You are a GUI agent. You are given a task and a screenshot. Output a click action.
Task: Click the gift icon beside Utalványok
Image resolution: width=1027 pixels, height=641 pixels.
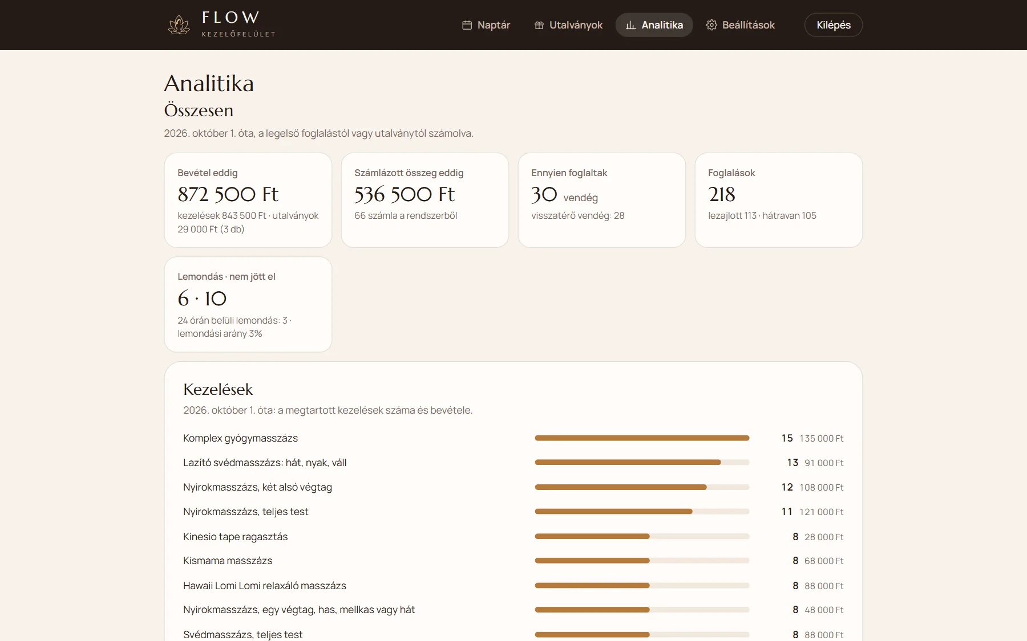pos(539,25)
